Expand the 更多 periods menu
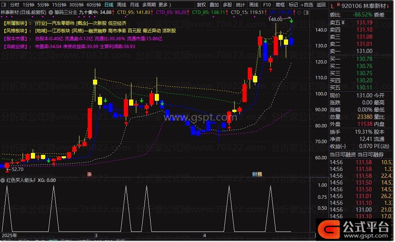This screenshot has height=242, width=395. [x=165, y=5]
